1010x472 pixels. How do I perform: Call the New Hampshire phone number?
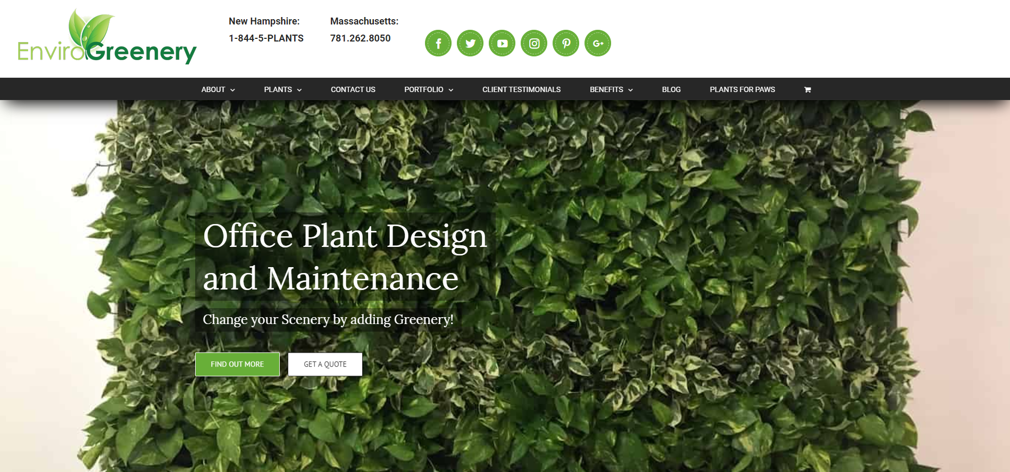(x=266, y=38)
